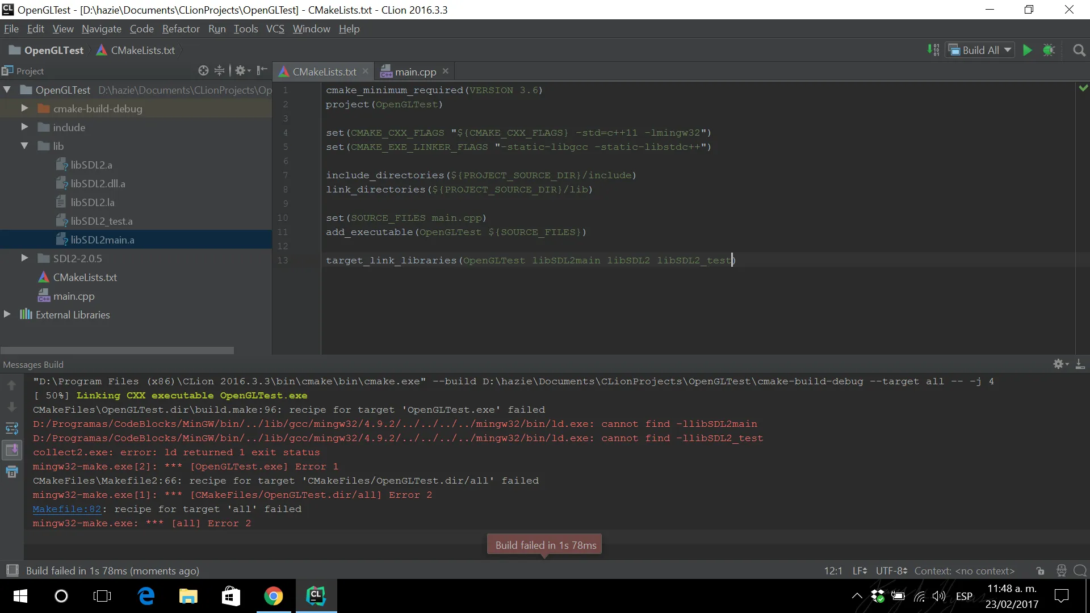Open the Refactor menu
The image size is (1090, 613).
pos(181,29)
